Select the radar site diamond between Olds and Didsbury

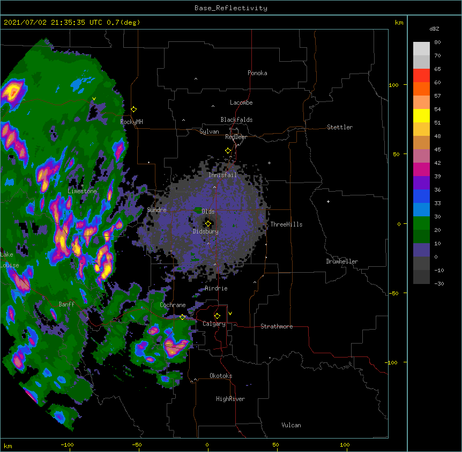coord(208,224)
